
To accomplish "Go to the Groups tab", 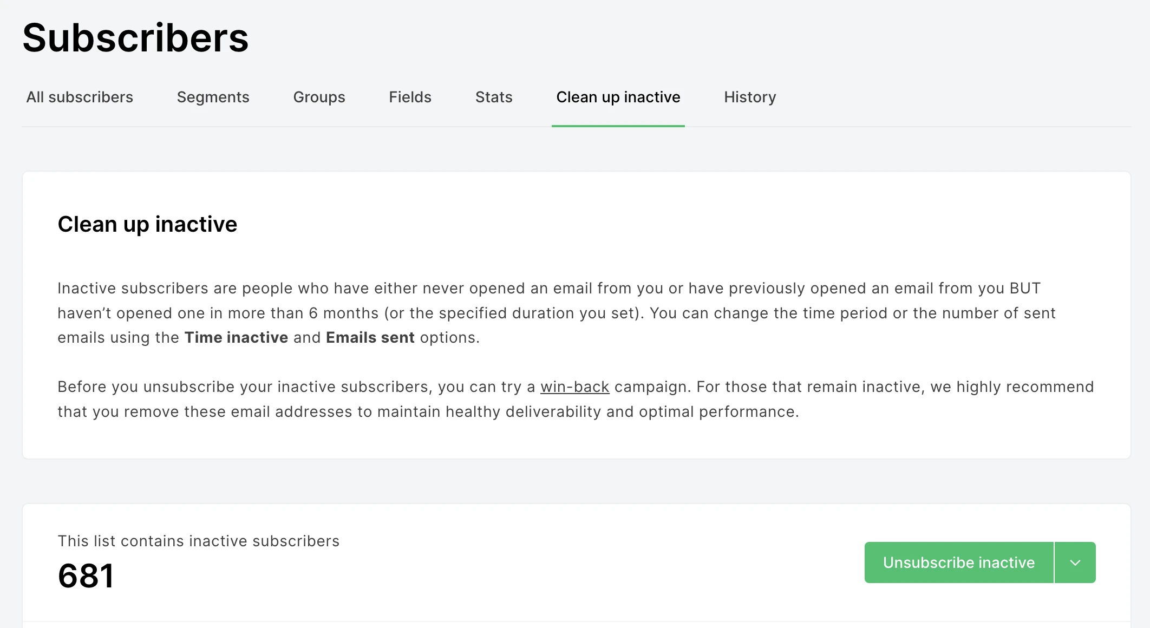I will [319, 97].
